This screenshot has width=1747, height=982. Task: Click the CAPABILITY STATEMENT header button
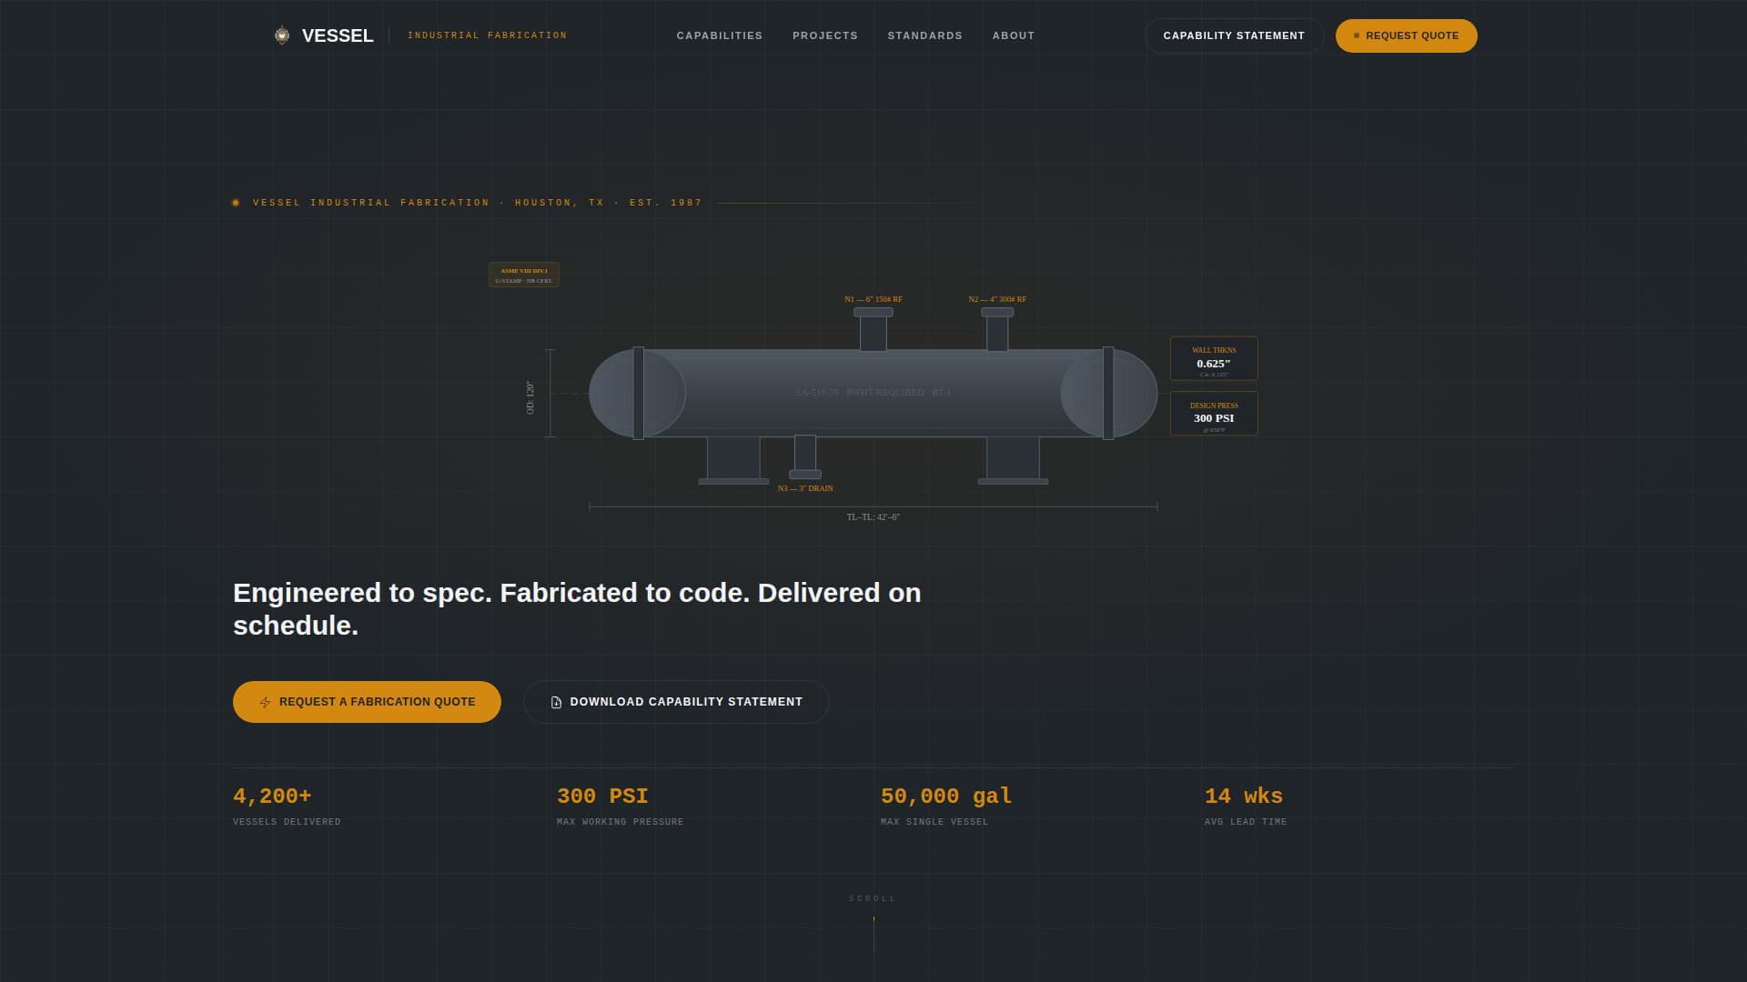click(1233, 35)
